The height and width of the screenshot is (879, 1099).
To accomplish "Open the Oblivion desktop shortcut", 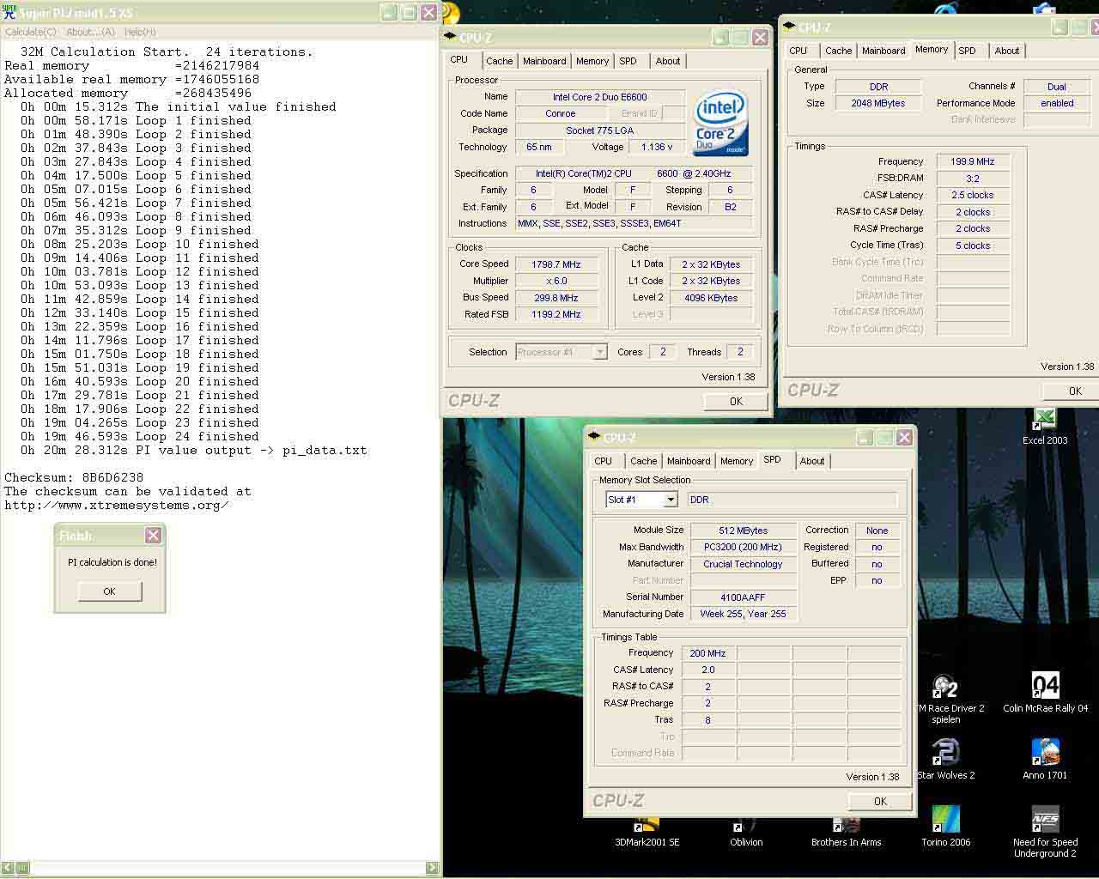I will pos(746,833).
